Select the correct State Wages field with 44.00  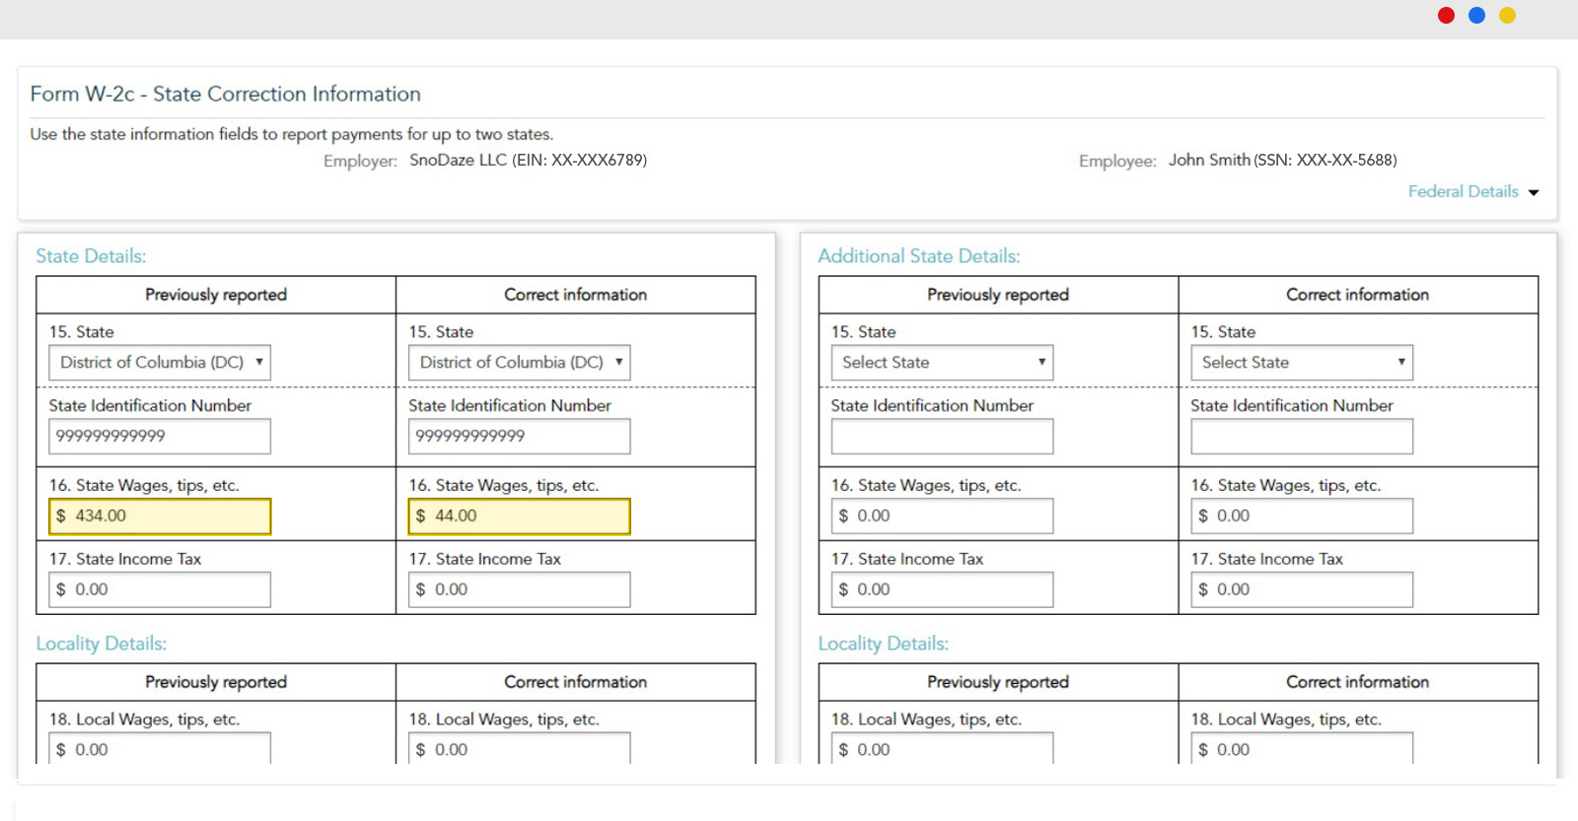(519, 516)
